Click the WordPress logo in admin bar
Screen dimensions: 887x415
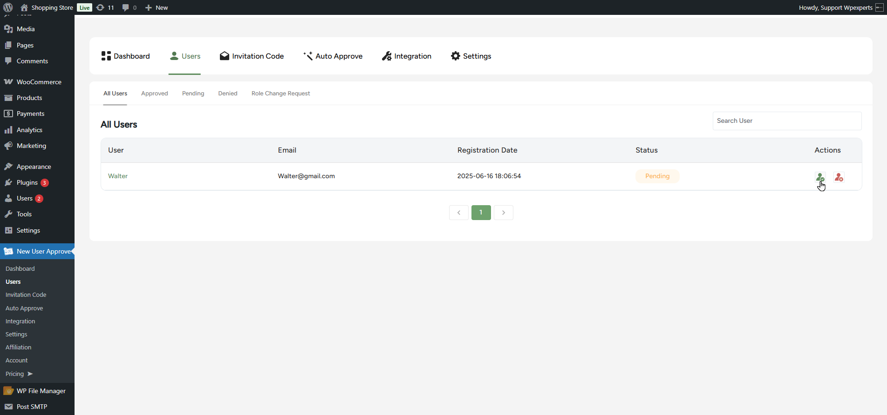[x=8, y=7]
